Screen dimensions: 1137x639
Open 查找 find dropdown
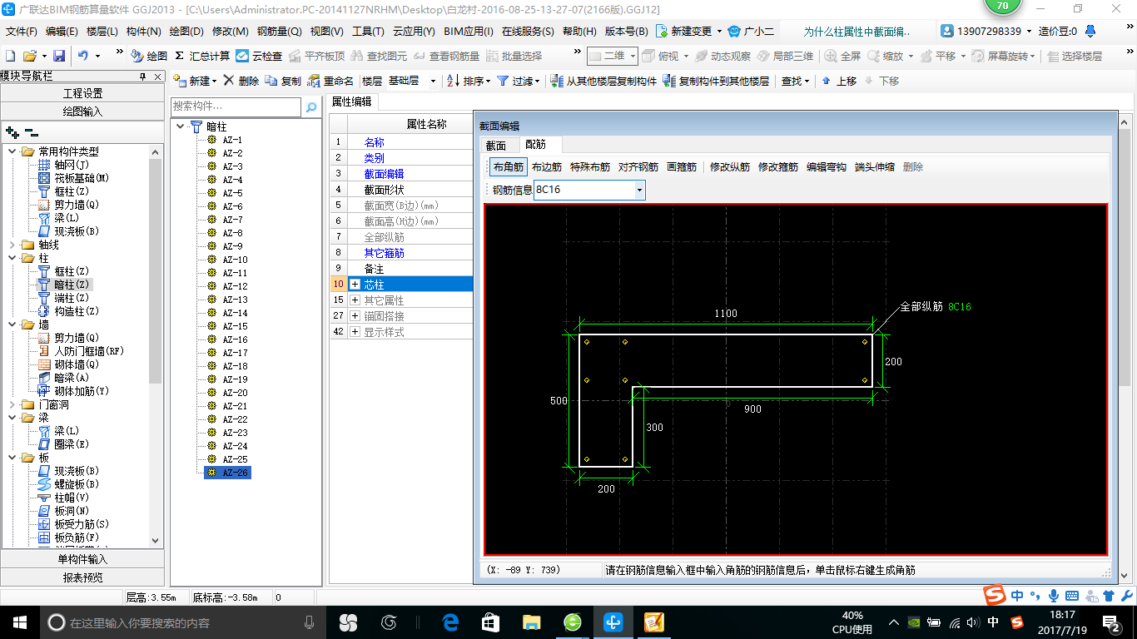click(795, 81)
